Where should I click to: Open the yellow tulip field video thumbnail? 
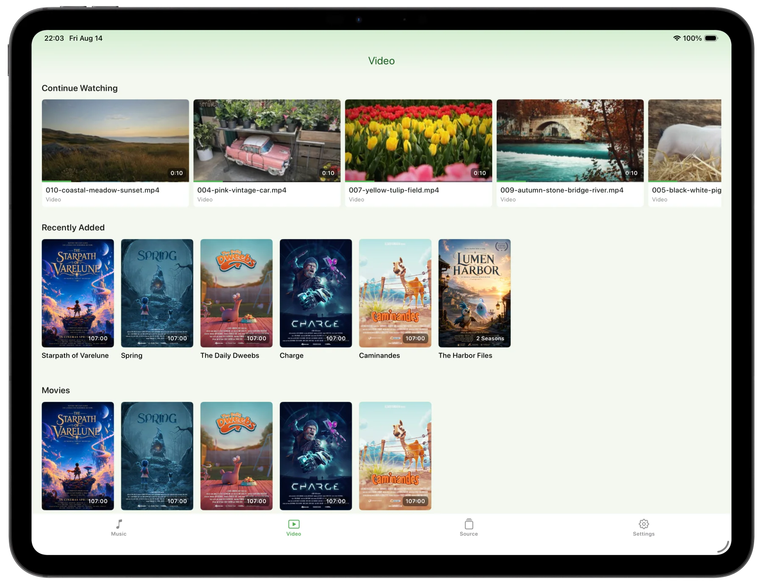pyautogui.click(x=418, y=140)
